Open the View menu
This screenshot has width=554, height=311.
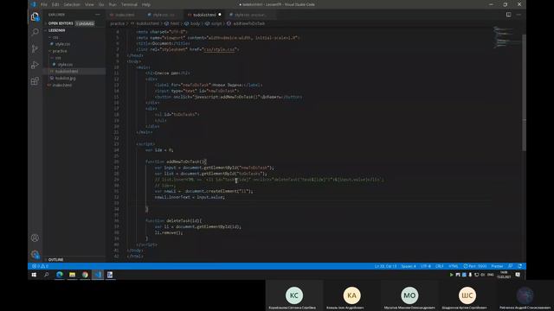[x=89, y=4]
